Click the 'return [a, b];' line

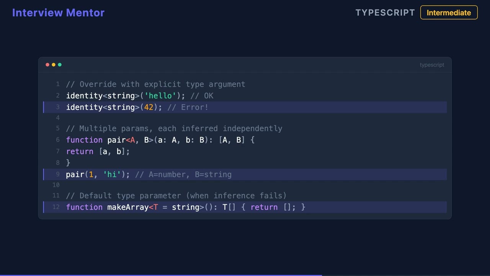pyautogui.click(x=98, y=151)
